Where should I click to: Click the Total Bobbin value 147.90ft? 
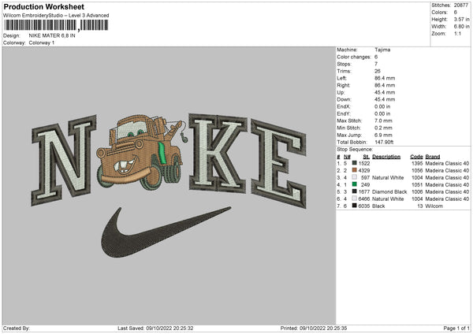[x=384, y=143]
